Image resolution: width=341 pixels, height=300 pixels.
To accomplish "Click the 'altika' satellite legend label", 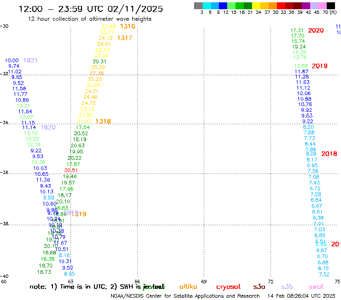I will [x=188, y=287].
